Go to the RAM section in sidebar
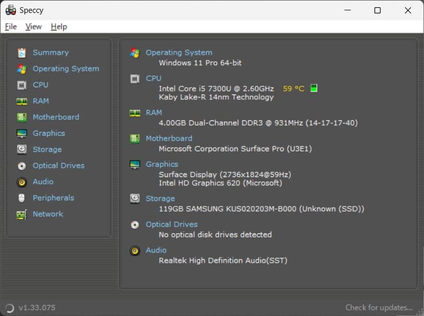 [x=41, y=101]
